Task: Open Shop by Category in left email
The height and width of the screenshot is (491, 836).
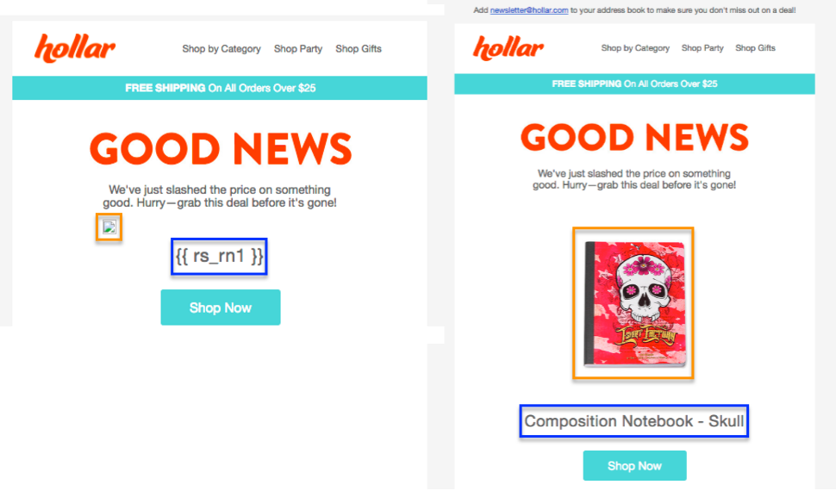Action: coord(221,48)
